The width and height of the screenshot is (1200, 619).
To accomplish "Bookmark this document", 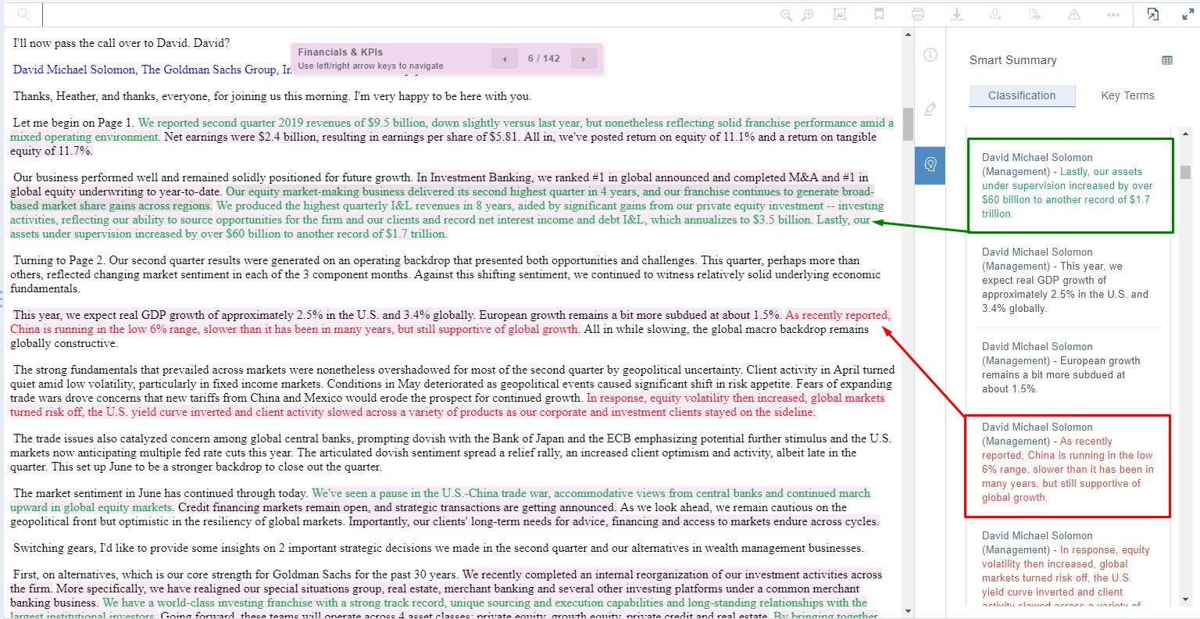I will click(879, 14).
